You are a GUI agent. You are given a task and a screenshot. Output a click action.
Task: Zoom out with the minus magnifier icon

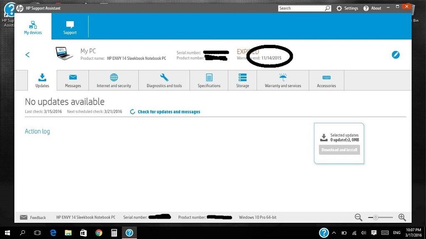(x=358, y=217)
